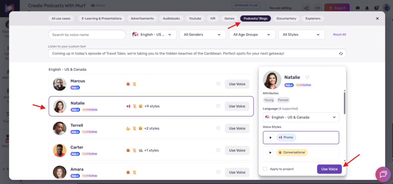Select the All use cases tab
The width and height of the screenshot is (393, 184).
[x=61, y=18]
